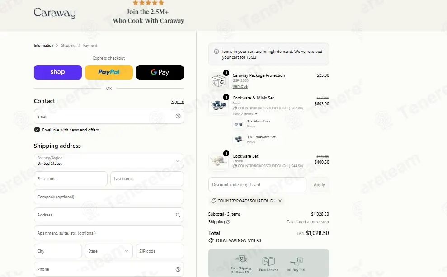Pay with Shop Pay button
The height and width of the screenshot is (277, 447).
58,72
